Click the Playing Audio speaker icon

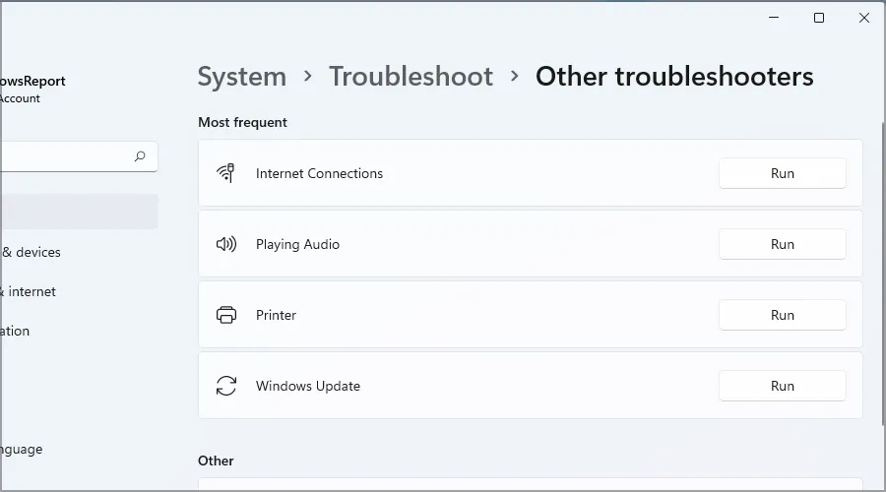click(x=226, y=244)
